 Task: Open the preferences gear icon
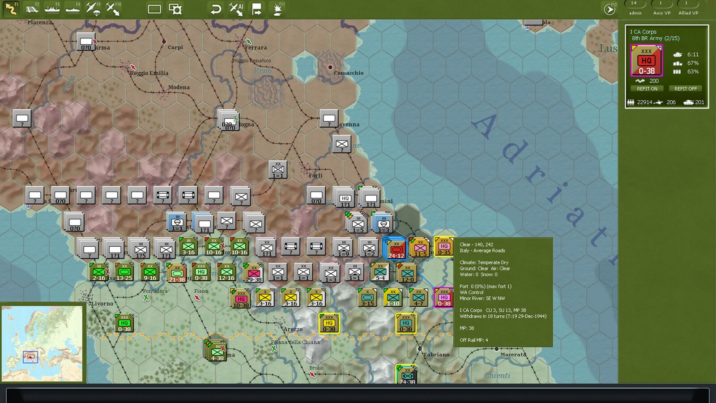pos(175,9)
